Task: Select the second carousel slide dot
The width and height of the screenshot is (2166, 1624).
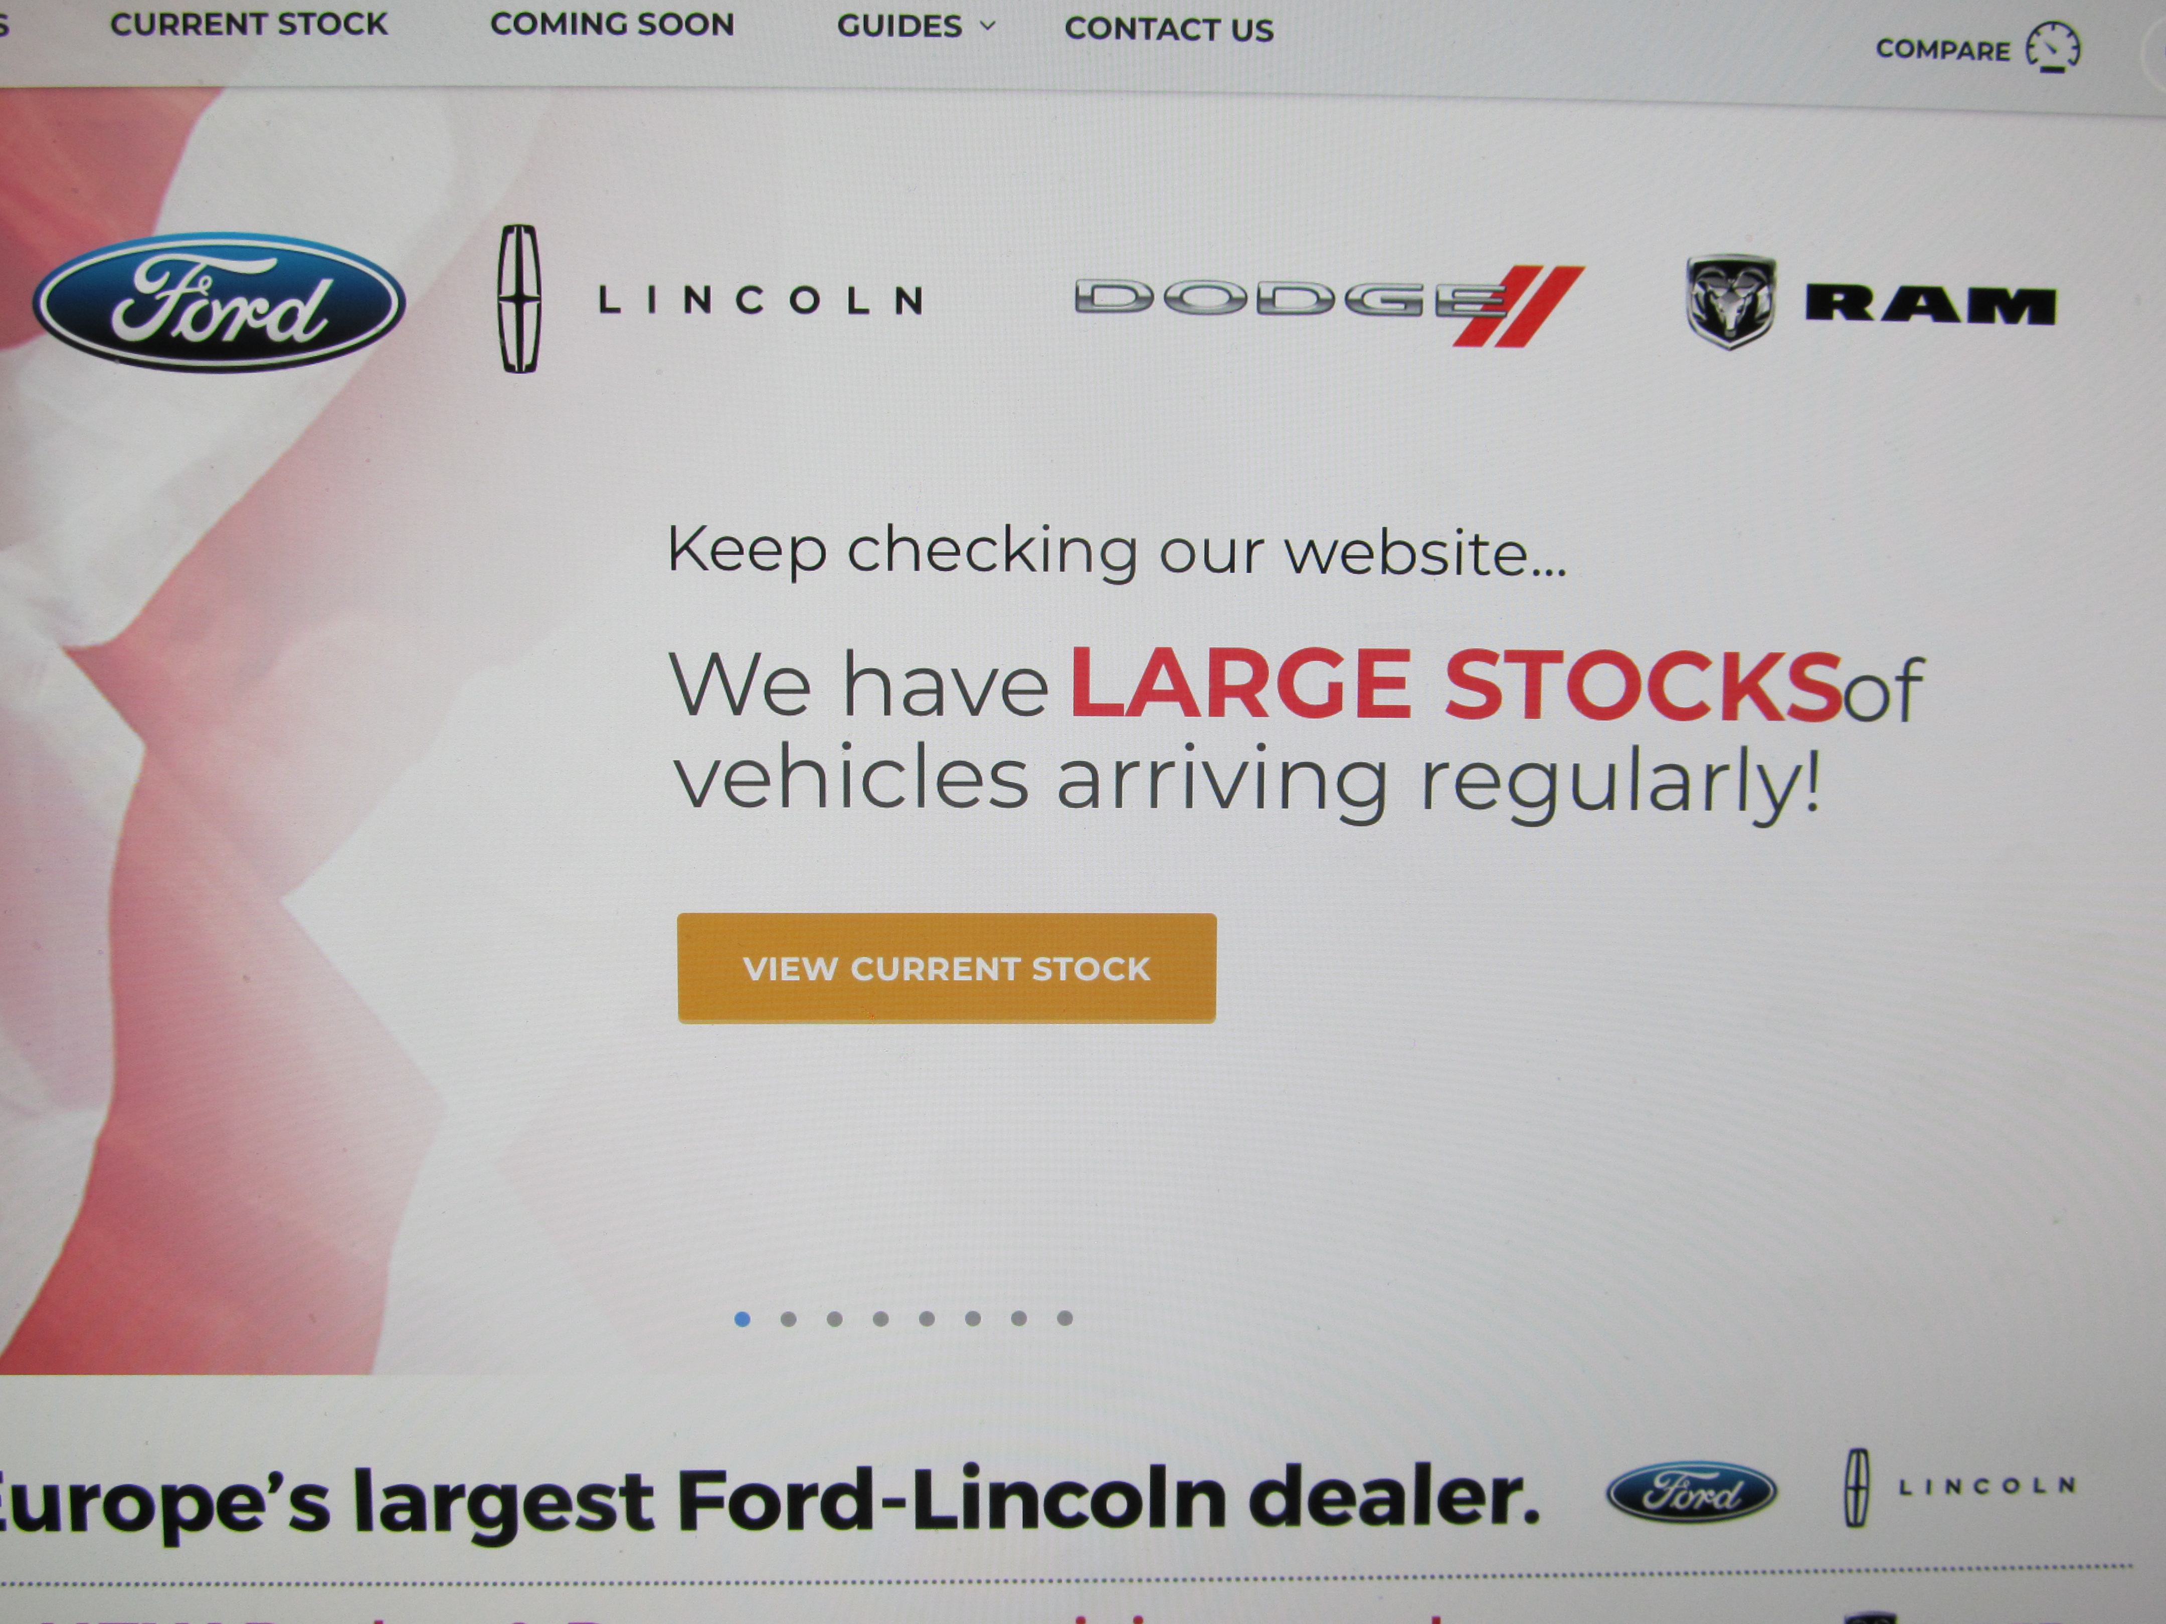Action: point(788,1320)
